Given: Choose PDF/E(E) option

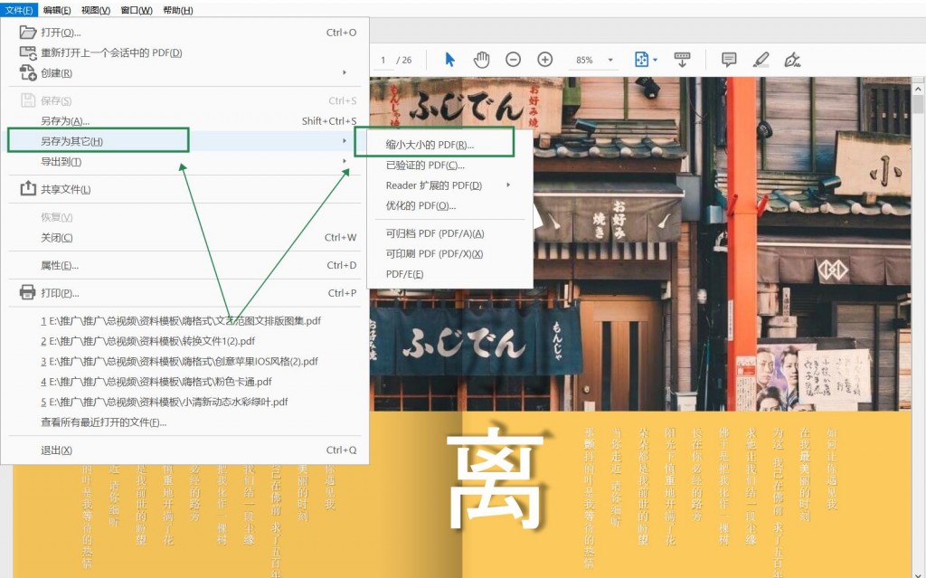Looking at the screenshot, I should point(450,274).
